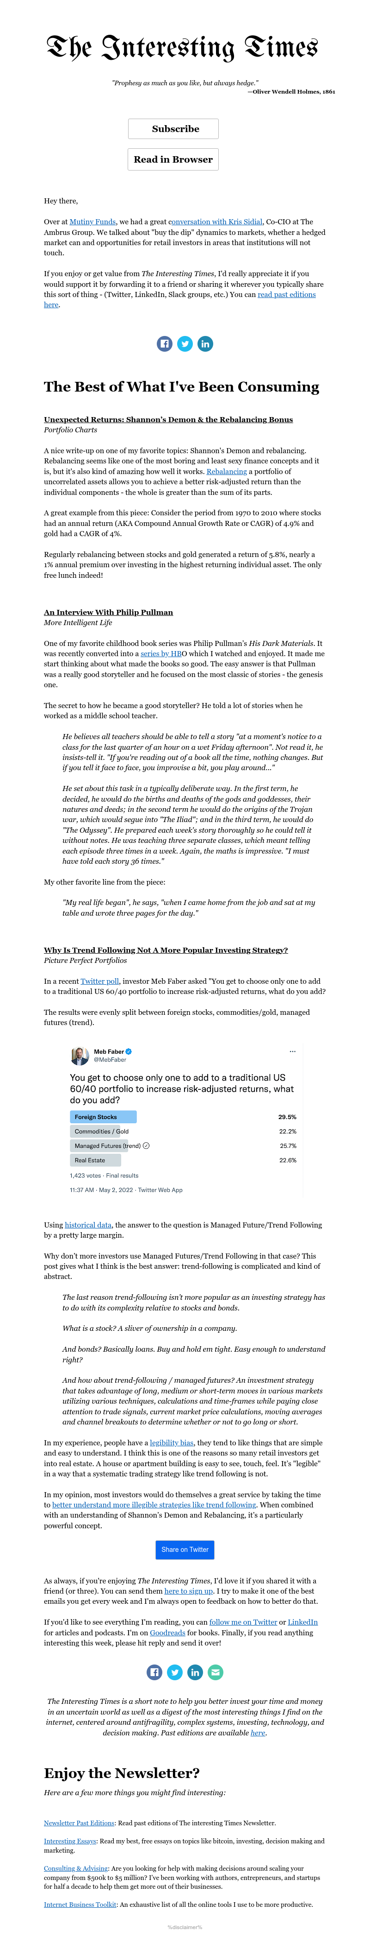Follow the series by HBO link

tap(160, 654)
